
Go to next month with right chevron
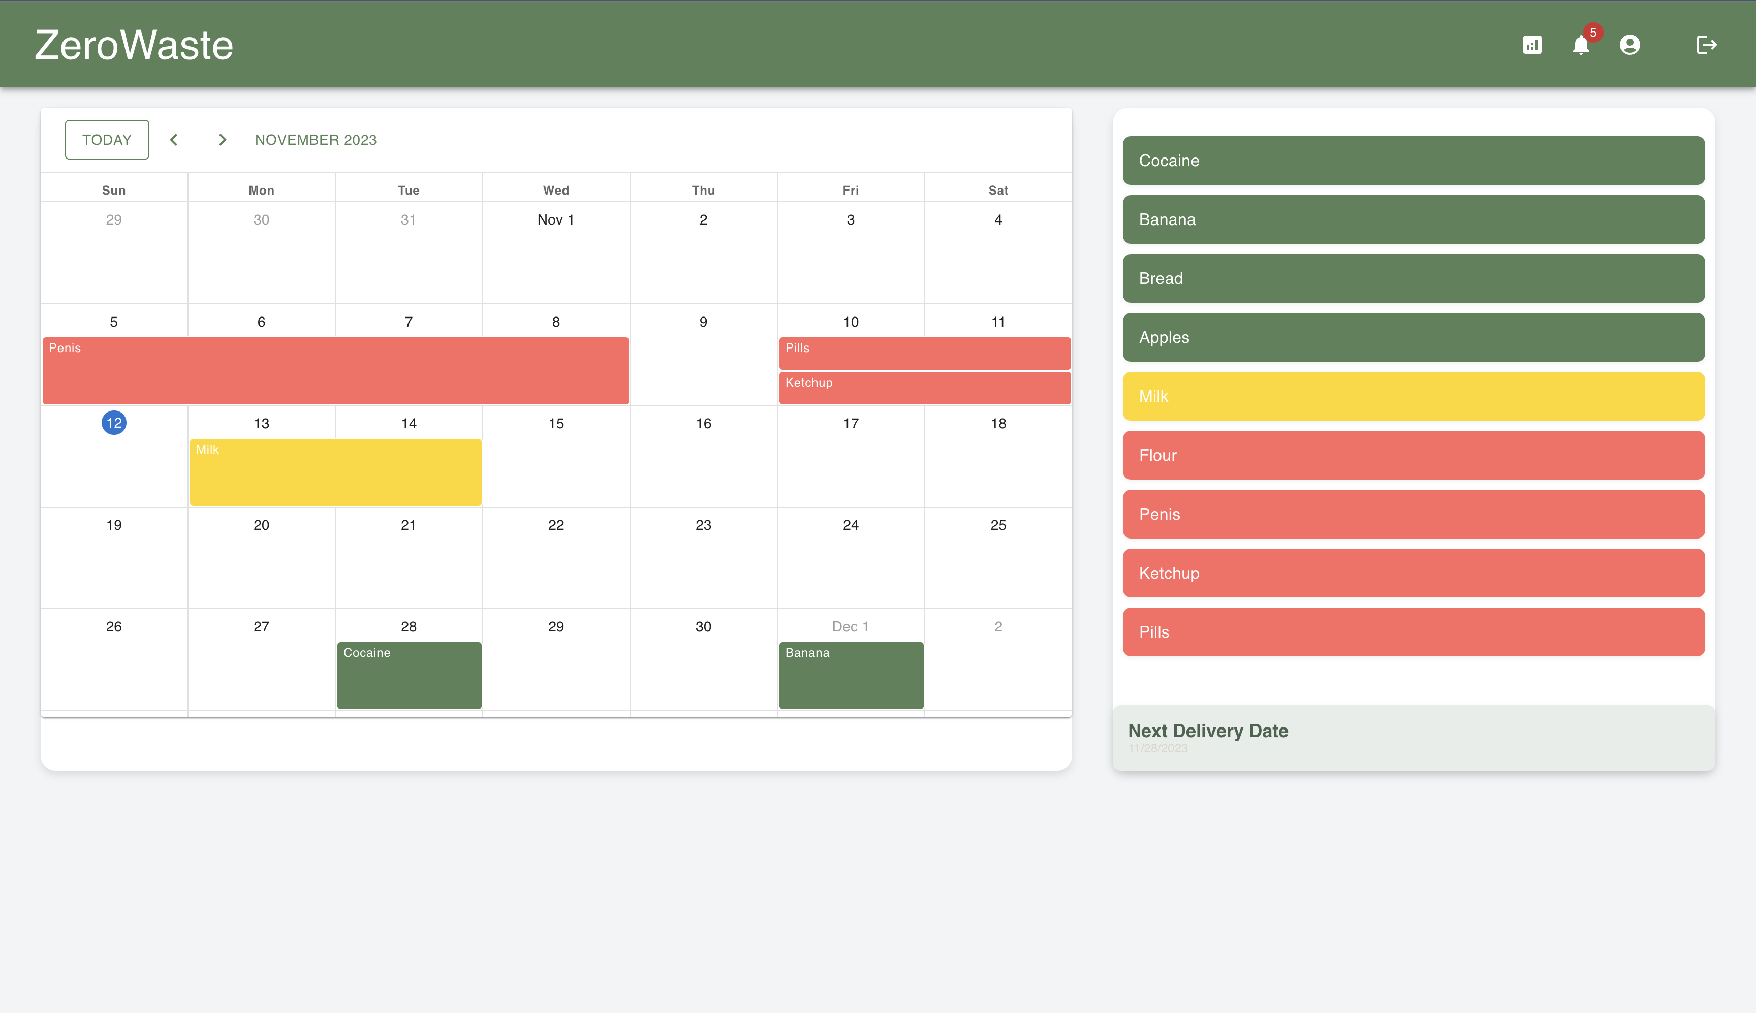pyautogui.click(x=223, y=140)
